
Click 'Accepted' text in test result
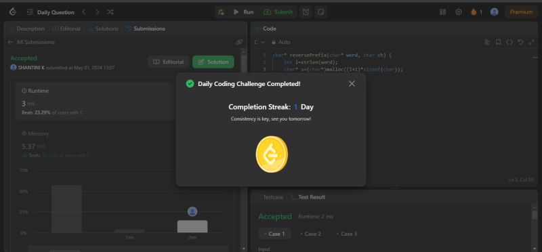[x=275, y=217]
